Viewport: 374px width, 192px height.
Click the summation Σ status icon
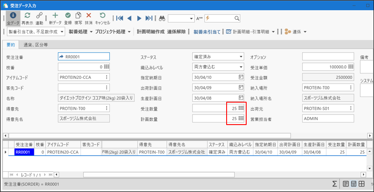(x=335, y=184)
